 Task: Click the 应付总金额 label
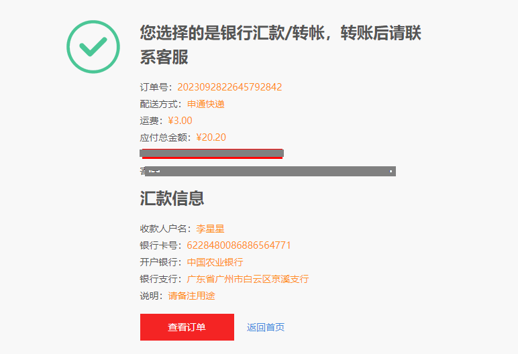pyautogui.click(x=164, y=137)
